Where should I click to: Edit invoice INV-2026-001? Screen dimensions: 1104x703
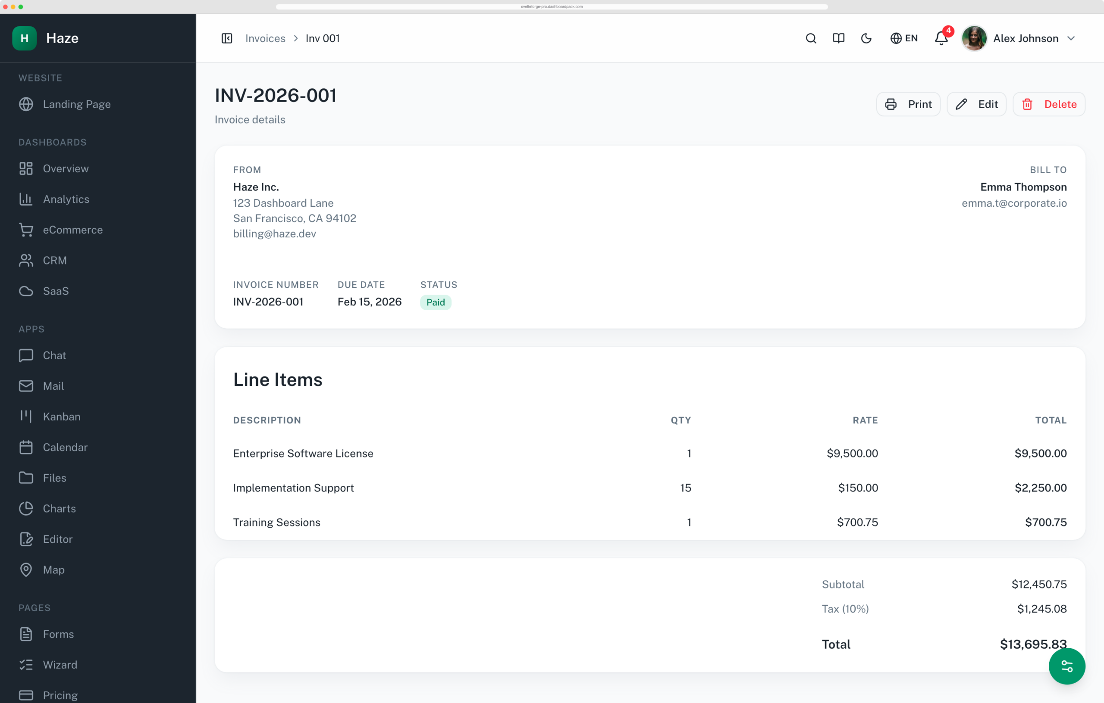point(976,104)
